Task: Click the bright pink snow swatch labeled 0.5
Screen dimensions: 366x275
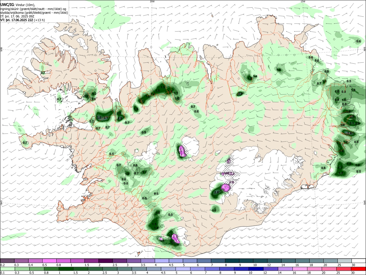Action: 49,261
